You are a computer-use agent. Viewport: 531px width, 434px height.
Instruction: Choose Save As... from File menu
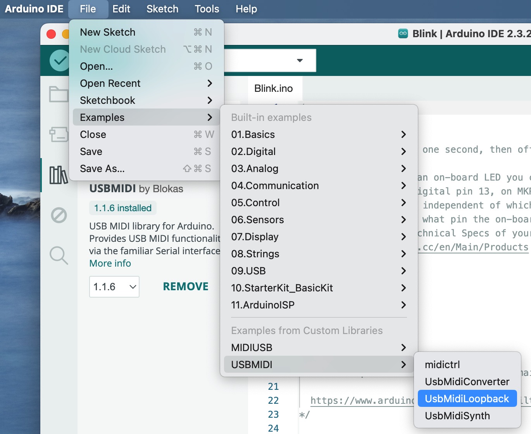[x=147, y=169]
